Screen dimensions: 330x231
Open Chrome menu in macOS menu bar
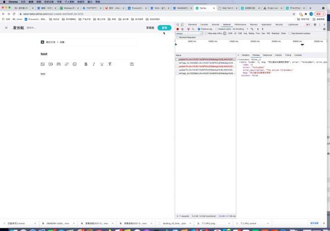[x=13, y=2]
